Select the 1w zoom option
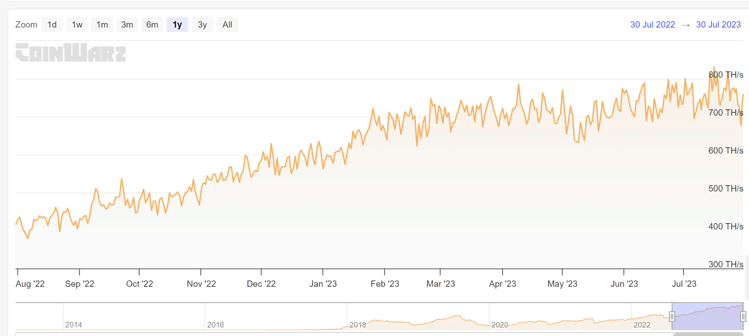749x336 pixels. [x=77, y=25]
